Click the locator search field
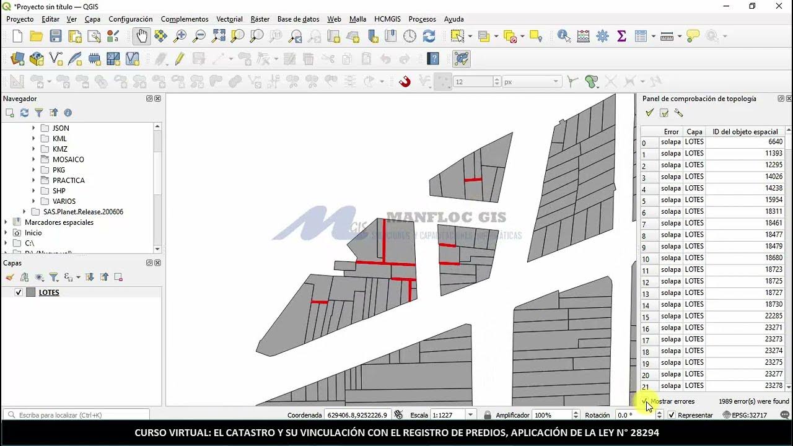The width and height of the screenshot is (793, 446). 77,415
